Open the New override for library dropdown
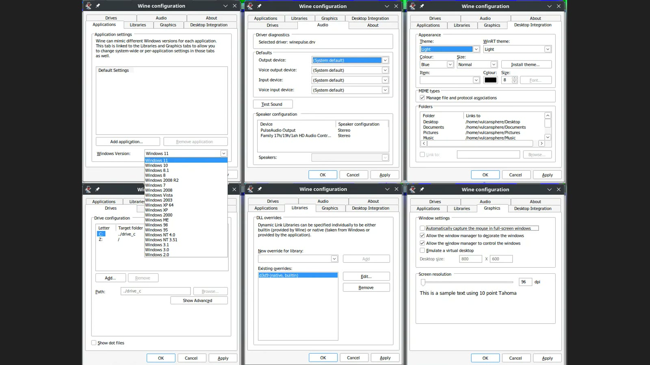The width and height of the screenshot is (650, 365). 334,259
